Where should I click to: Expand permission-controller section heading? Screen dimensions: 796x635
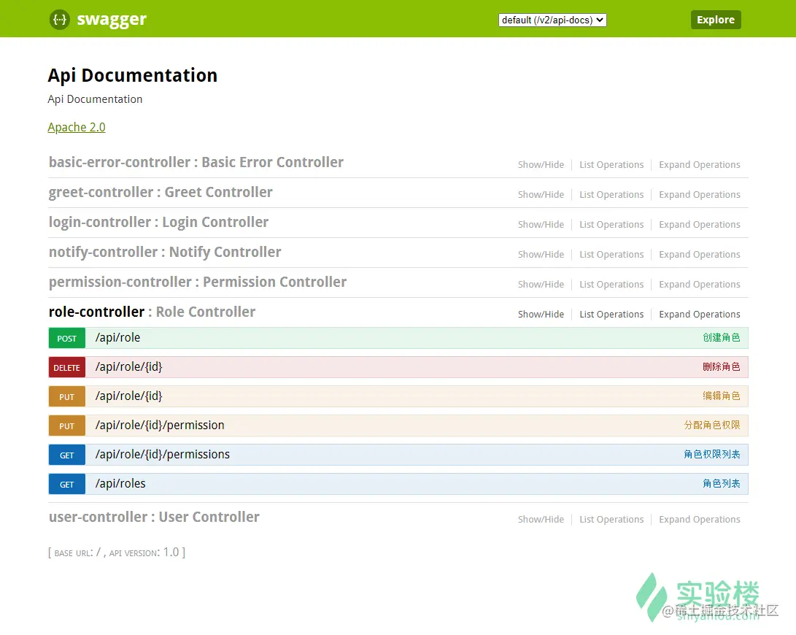[198, 282]
